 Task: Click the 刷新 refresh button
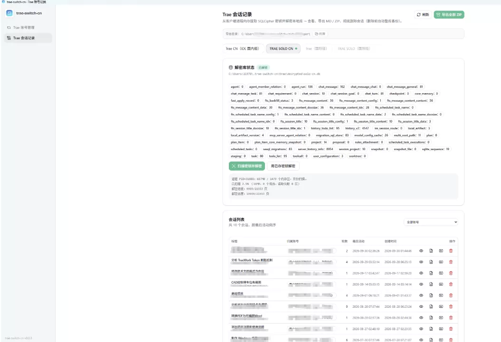pyautogui.click(x=423, y=15)
